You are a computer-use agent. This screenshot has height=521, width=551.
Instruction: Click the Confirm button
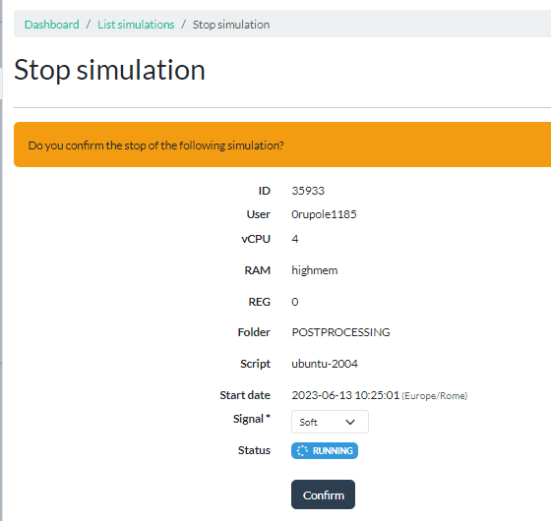click(323, 494)
